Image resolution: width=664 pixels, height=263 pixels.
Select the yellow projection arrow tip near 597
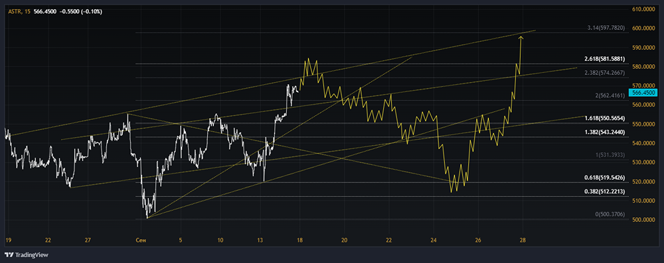coord(521,38)
